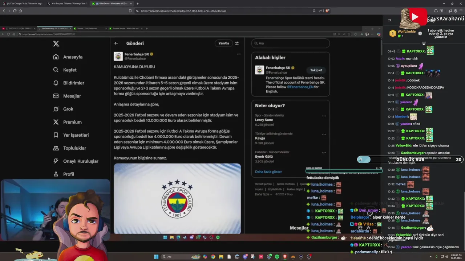Screen dimensions: 465x261
Task: Click the X logo in the sidebar
Action: pos(56,44)
